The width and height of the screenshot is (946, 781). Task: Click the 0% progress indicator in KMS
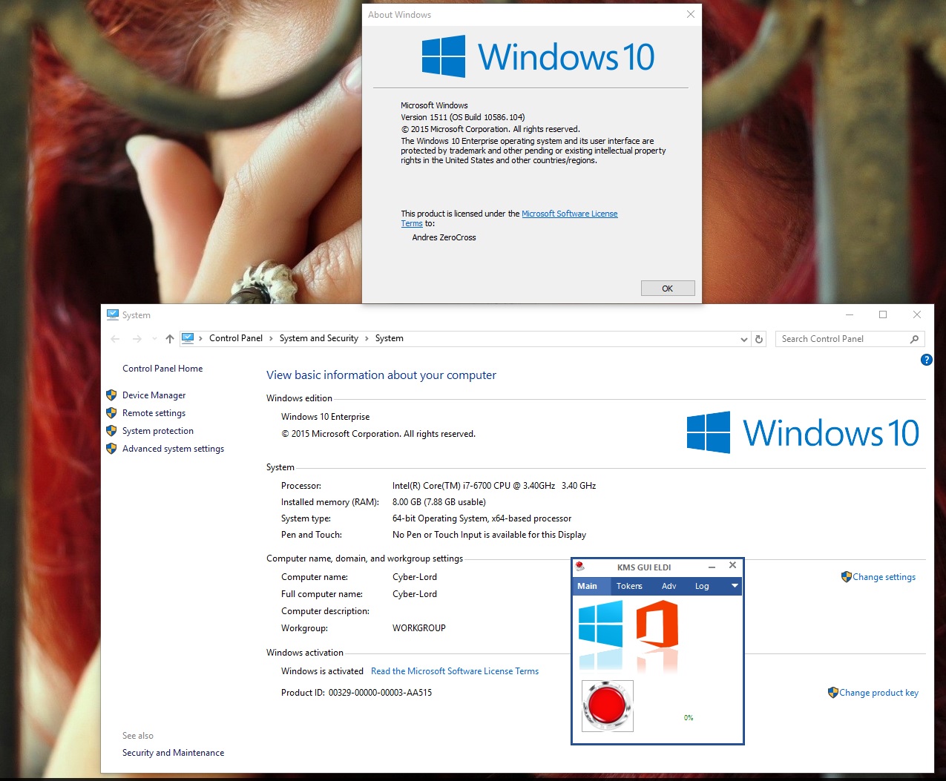point(689,718)
